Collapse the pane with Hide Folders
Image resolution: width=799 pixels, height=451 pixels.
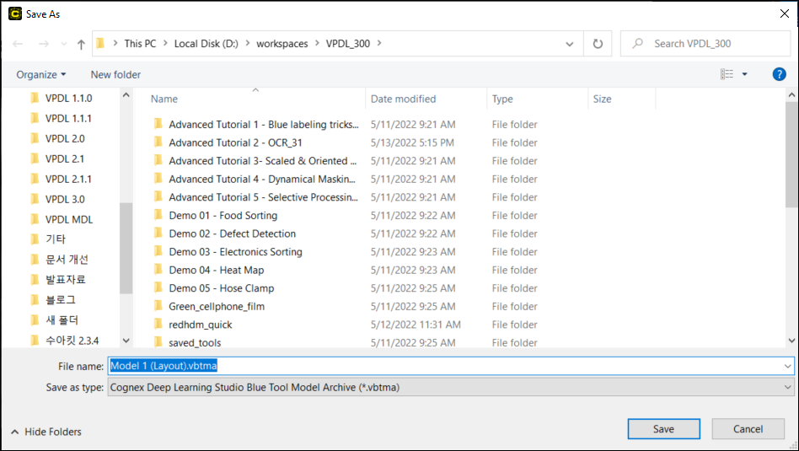(46, 432)
